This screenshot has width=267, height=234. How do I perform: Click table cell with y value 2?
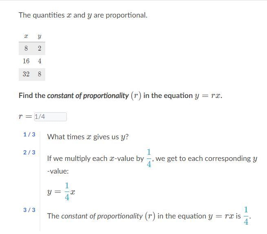(40, 48)
